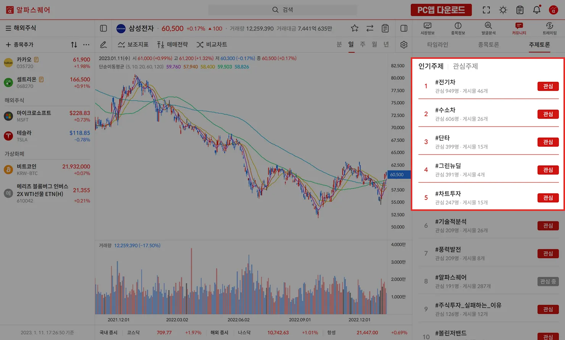The height and width of the screenshot is (340, 565).
Task: Follow the #단타 topic
Action: 548,142
